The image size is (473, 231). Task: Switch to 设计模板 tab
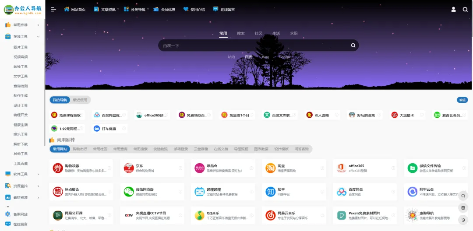[x=282, y=149]
